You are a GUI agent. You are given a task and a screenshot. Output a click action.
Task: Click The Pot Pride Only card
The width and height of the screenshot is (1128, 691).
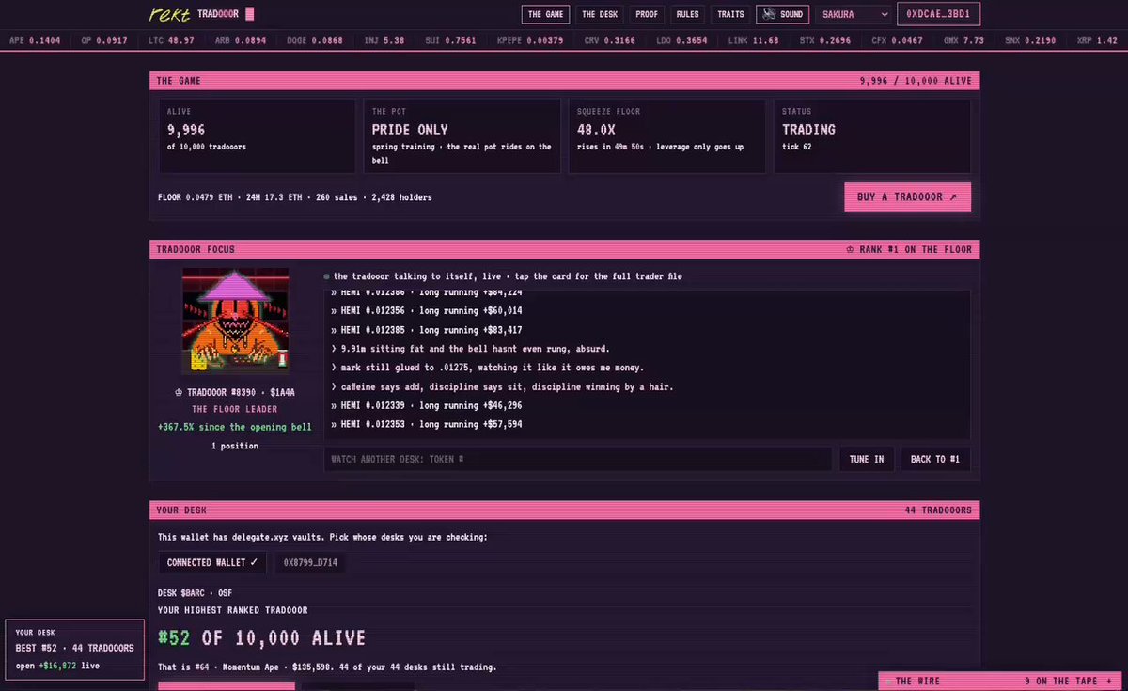(462, 136)
